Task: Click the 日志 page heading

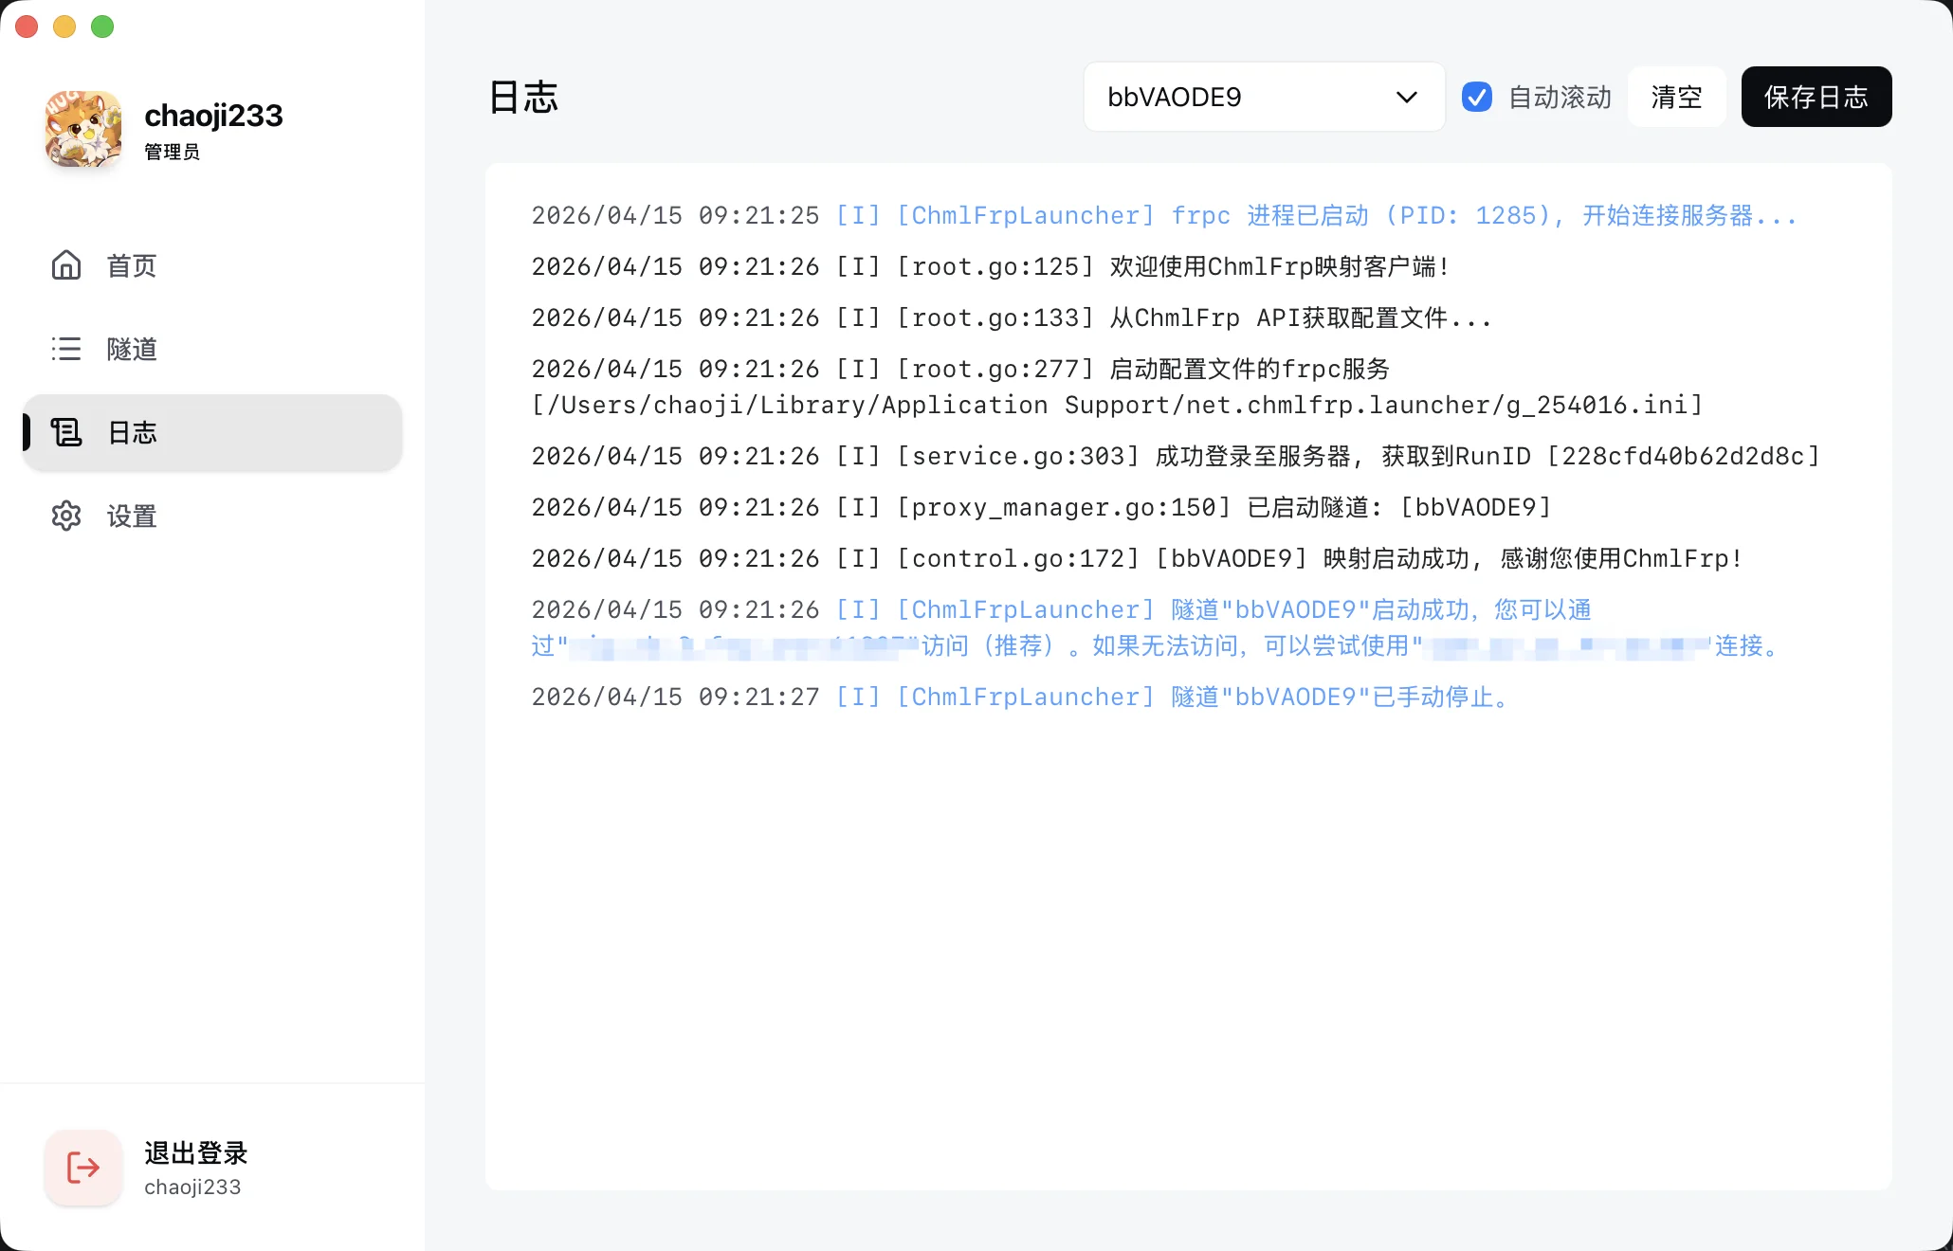Action: coord(523,97)
